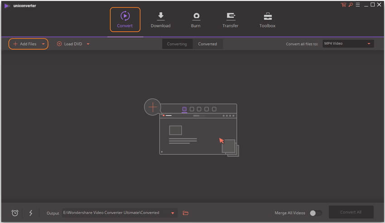This screenshot has width=385, height=223.
Task: Open the output folder icon
Action: (185, 213)
